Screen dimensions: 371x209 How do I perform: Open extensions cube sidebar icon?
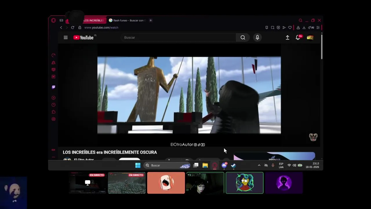53,112
